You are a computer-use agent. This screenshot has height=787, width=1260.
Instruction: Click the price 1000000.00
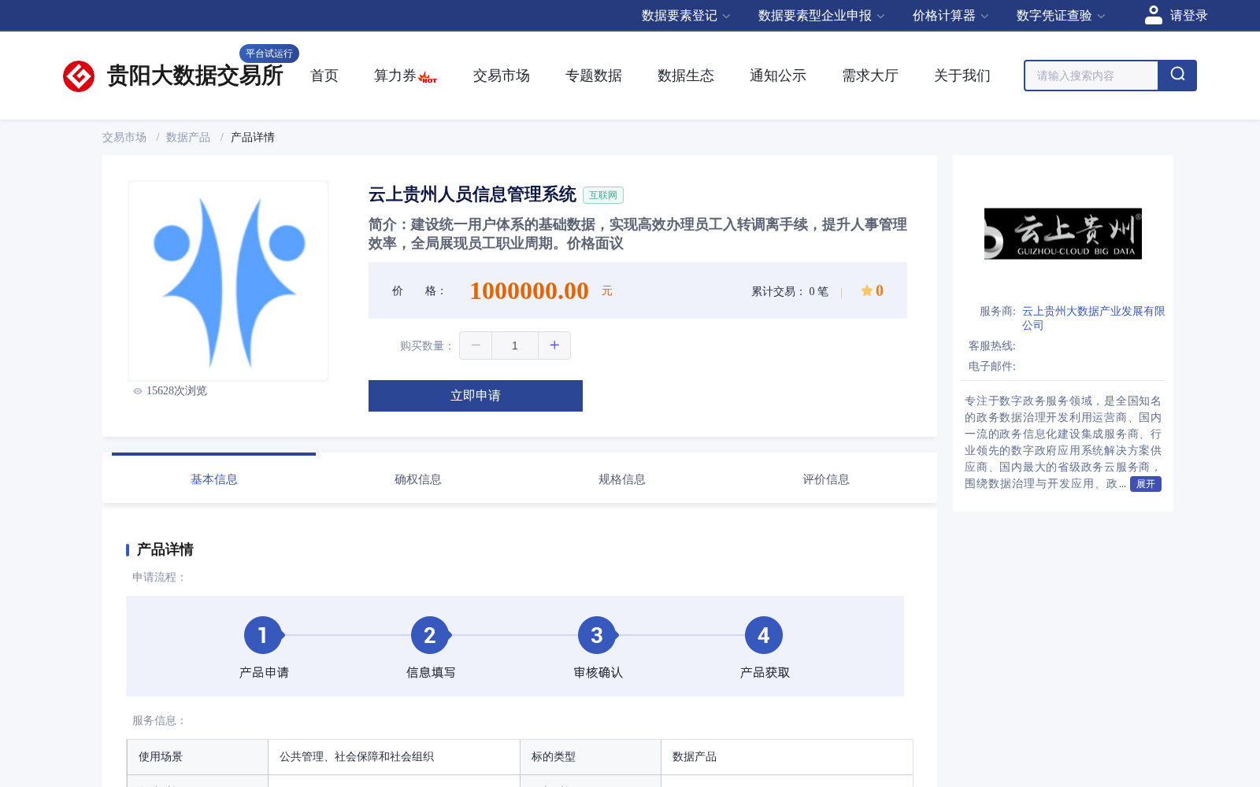[529, 291]
